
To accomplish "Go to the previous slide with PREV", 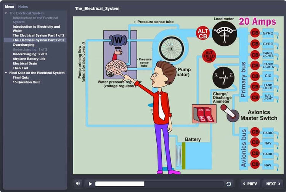I will point(251,184).
